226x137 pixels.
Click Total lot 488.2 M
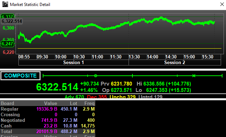69,131
